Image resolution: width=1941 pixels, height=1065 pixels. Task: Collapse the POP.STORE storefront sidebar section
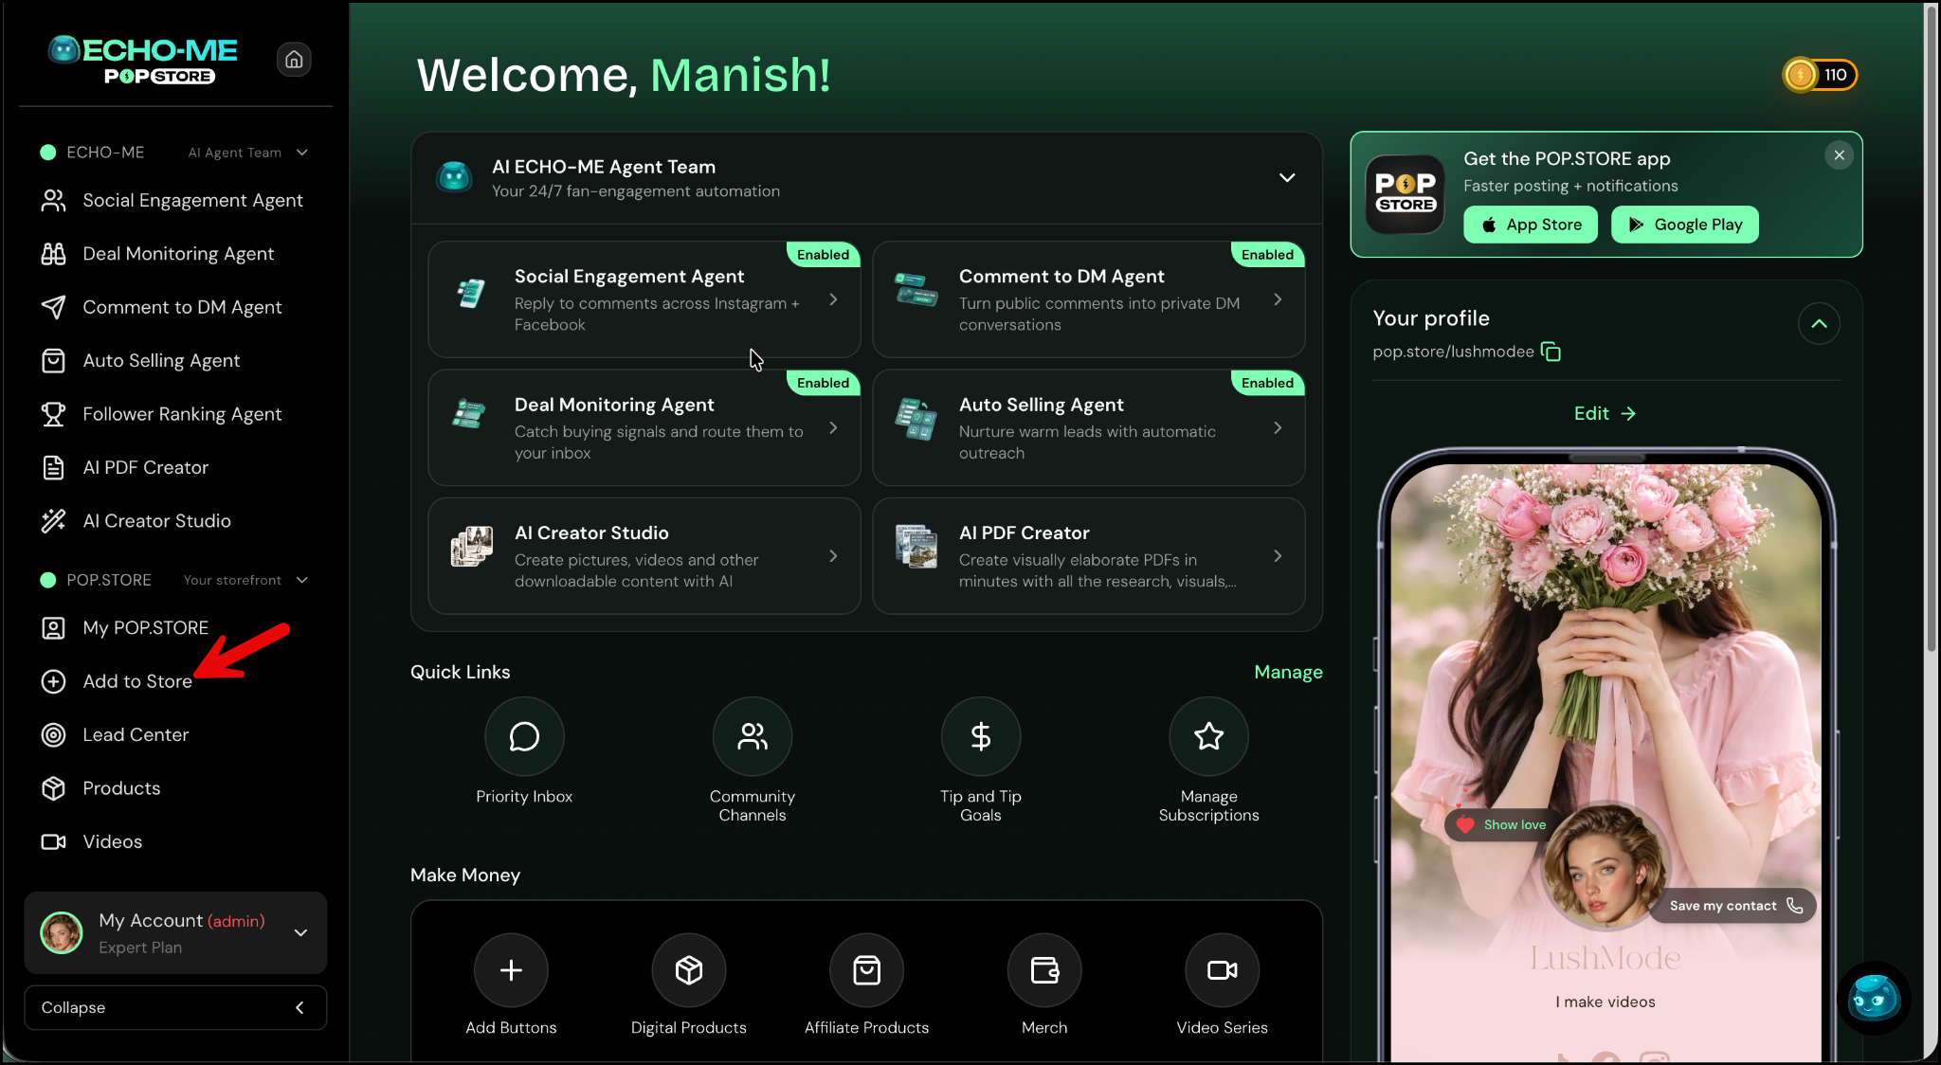coord(302,580)
